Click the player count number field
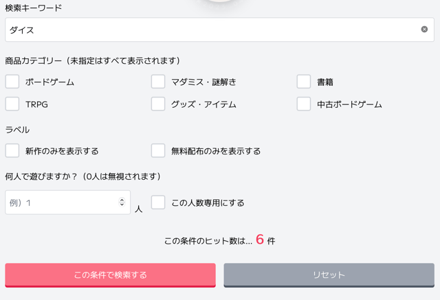The width and height of the screenshot is (440, 300). (62, 203)
